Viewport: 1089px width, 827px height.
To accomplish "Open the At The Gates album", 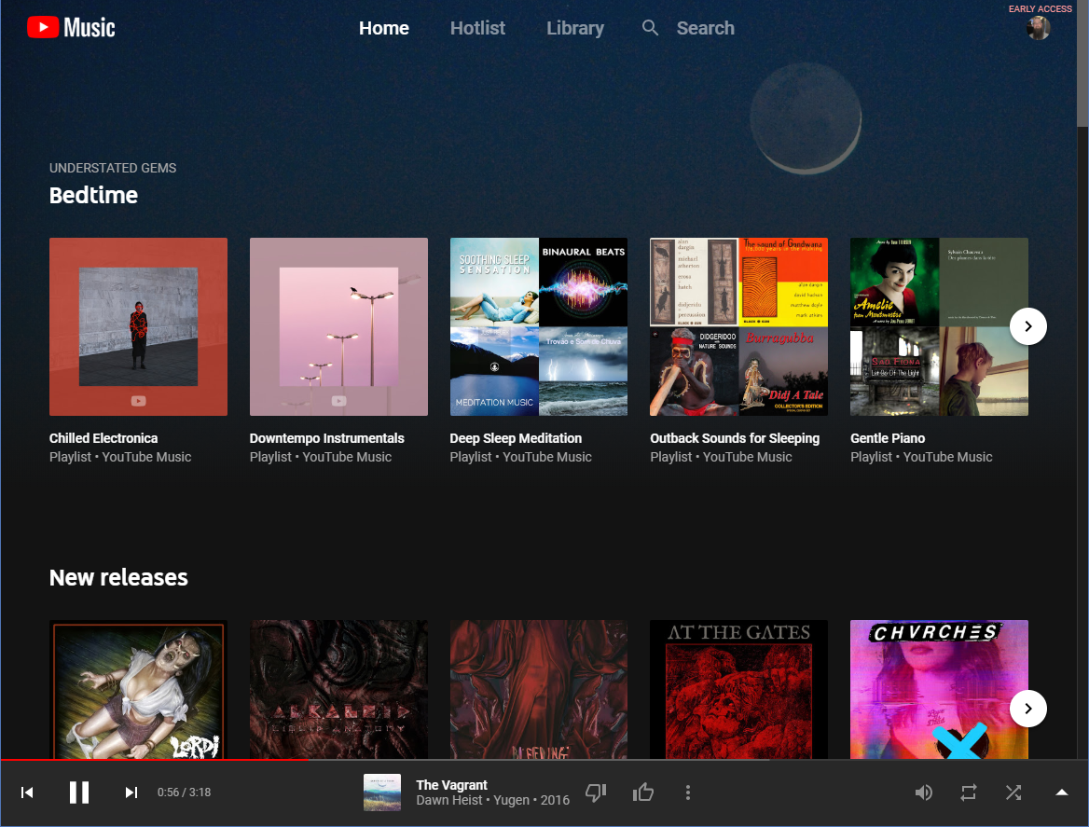I will point(739,689).
